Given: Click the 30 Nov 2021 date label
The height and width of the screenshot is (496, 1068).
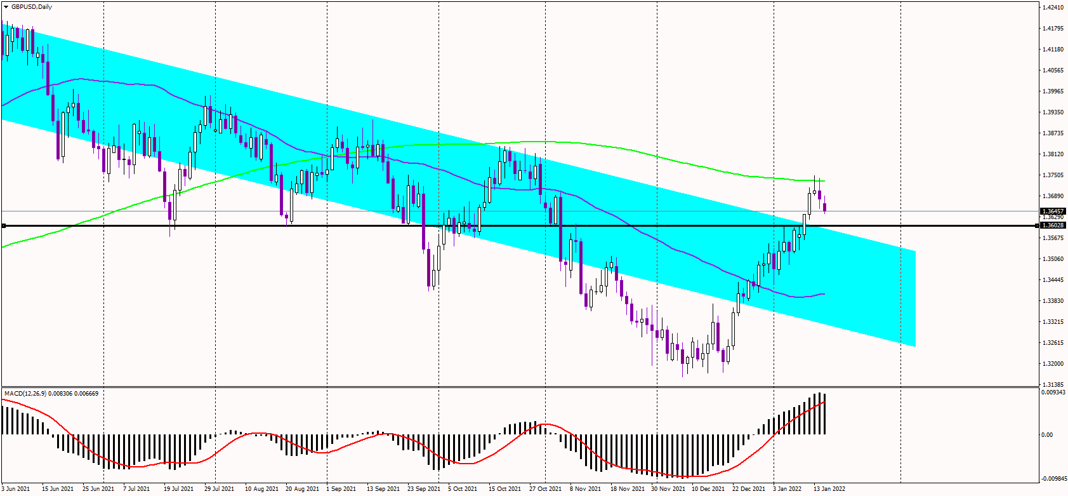Looking at the screenshot, I should (x=668, y=489).
